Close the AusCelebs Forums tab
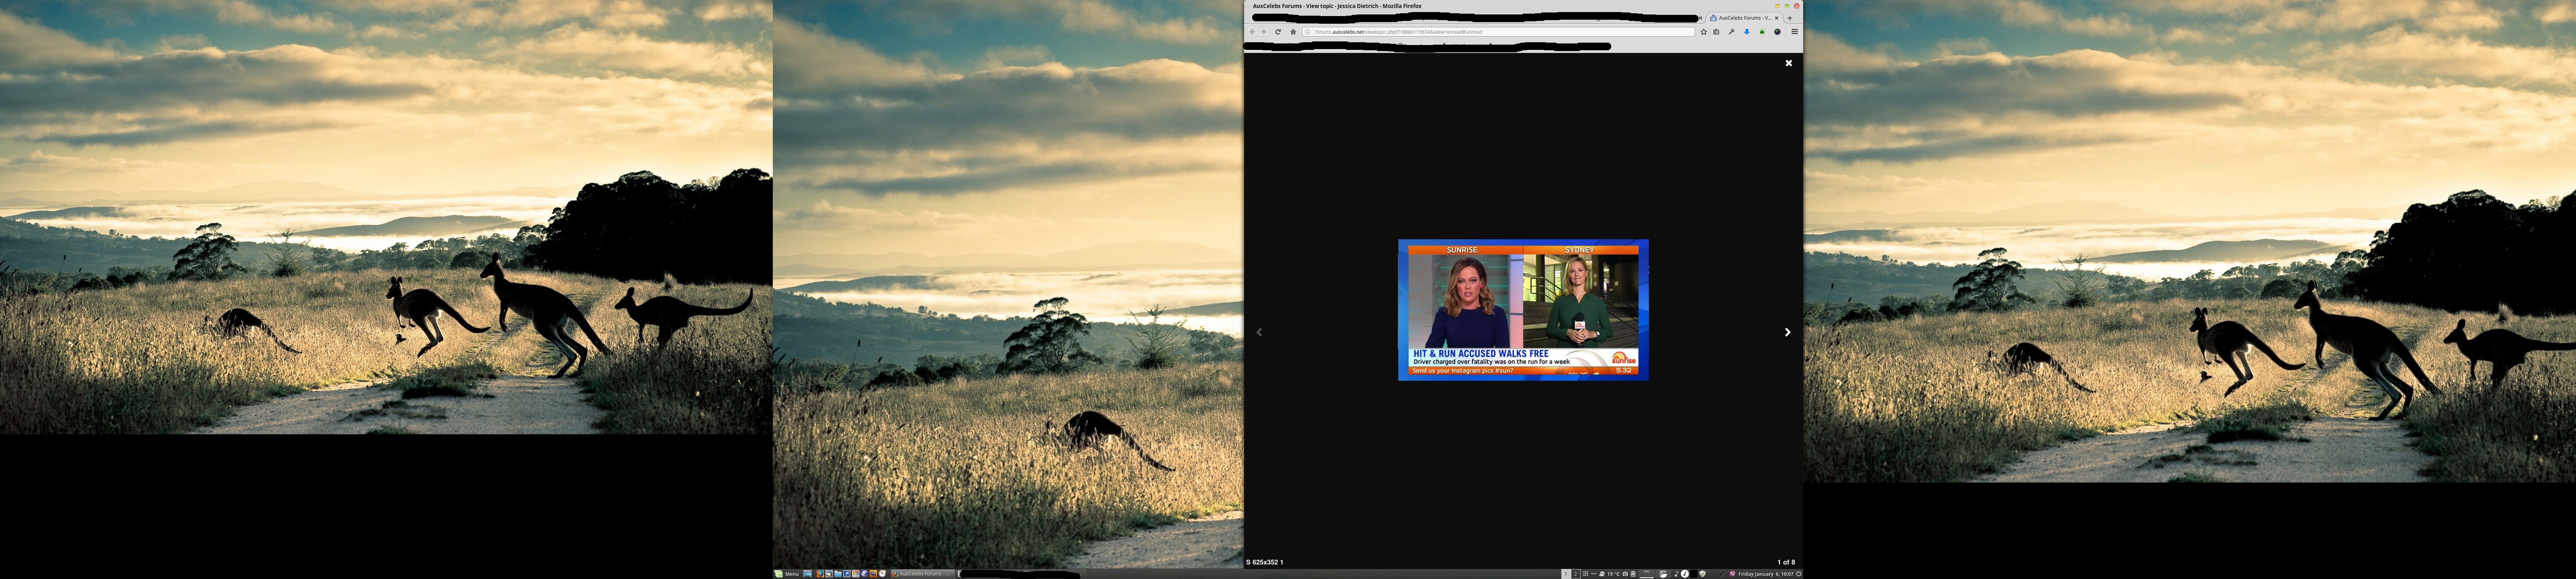Screen dimensions: 2576x579 pyautogui.click(x=1777, y=18)
